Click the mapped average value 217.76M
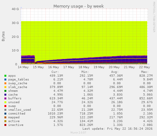 [116, 117]
